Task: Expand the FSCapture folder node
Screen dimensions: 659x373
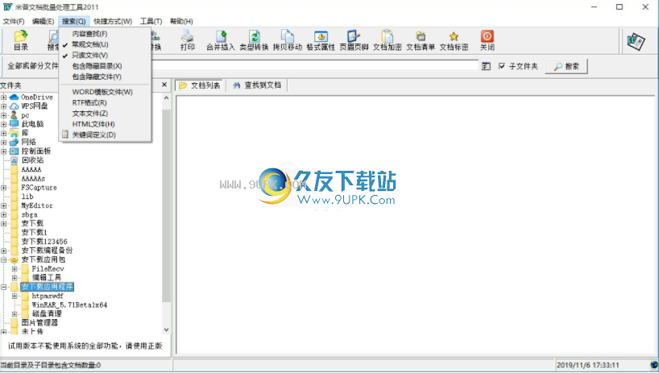Action: pyautogui.click(x=4, y=188)
